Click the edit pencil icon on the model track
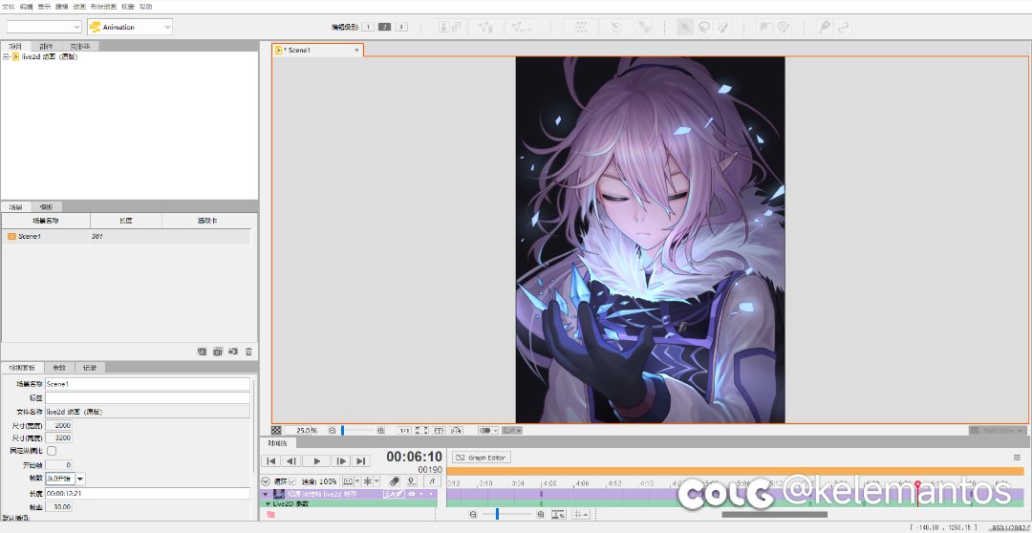 394,494
